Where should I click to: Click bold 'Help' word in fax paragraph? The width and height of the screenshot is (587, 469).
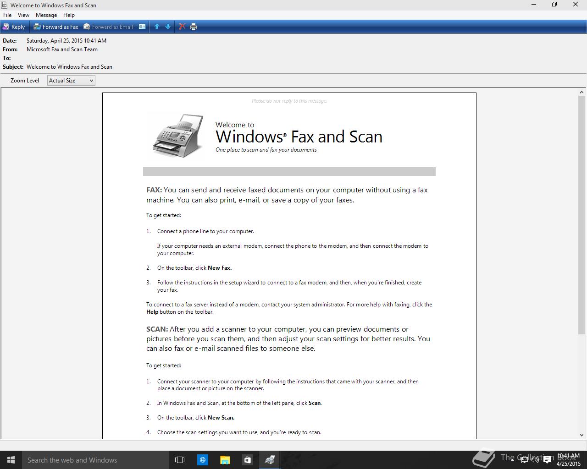152,312
